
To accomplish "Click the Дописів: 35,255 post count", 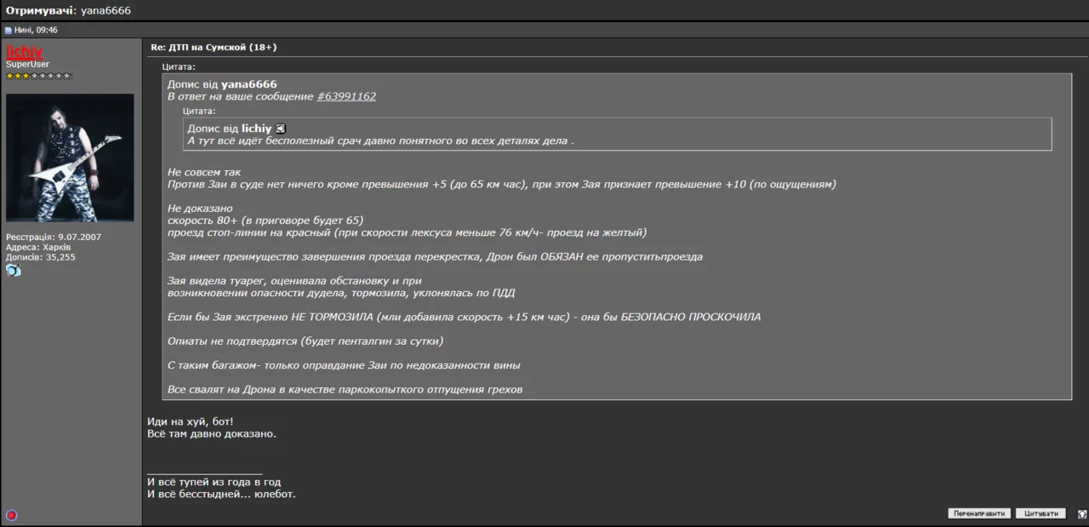I will 41,257.
